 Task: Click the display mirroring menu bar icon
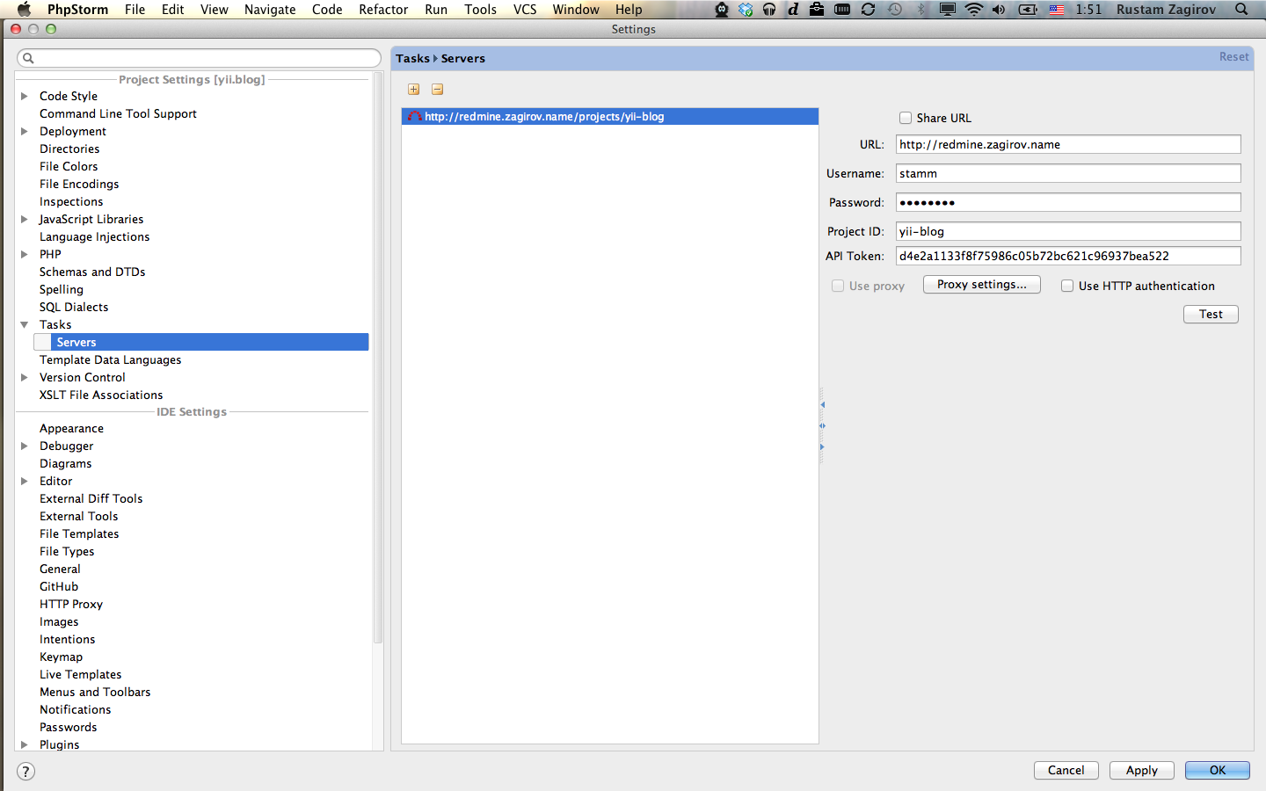(x=948, y=10)
